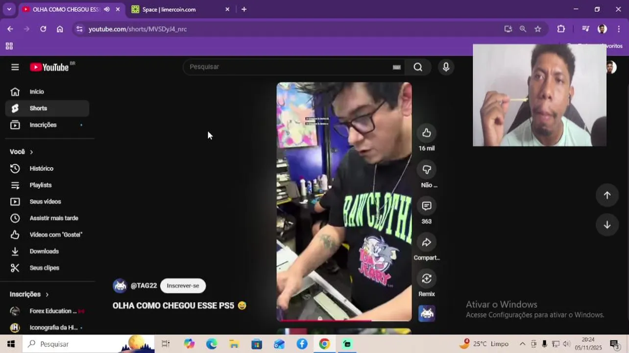Click the taskbar Pesquisar search box
Screen dimensions: 629x353
pos(88,344)
